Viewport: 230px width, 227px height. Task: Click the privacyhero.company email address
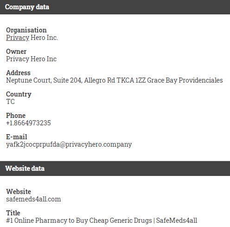69,144
